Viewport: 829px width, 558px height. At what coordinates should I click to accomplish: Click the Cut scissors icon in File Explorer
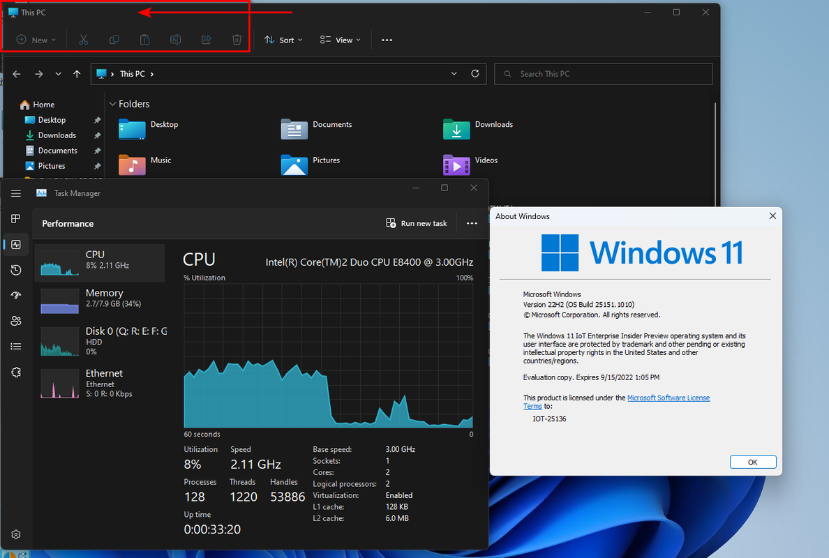pyautogui.click(x=84, y=40)
